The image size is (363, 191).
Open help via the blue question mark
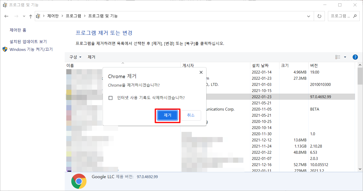click(355, 57)
